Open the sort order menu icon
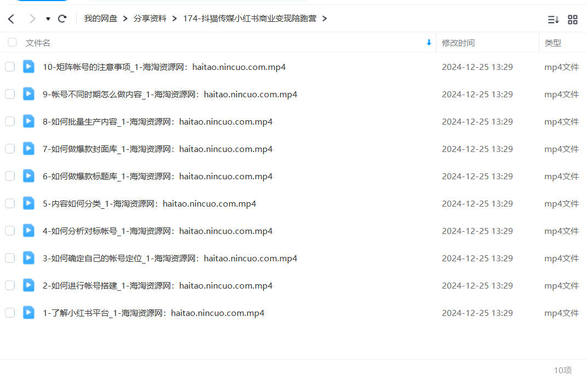587x381 pixels. [553, 20]
